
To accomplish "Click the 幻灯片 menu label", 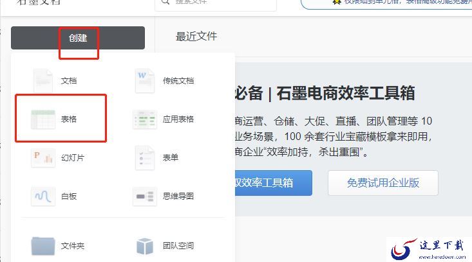I will 73,158.
